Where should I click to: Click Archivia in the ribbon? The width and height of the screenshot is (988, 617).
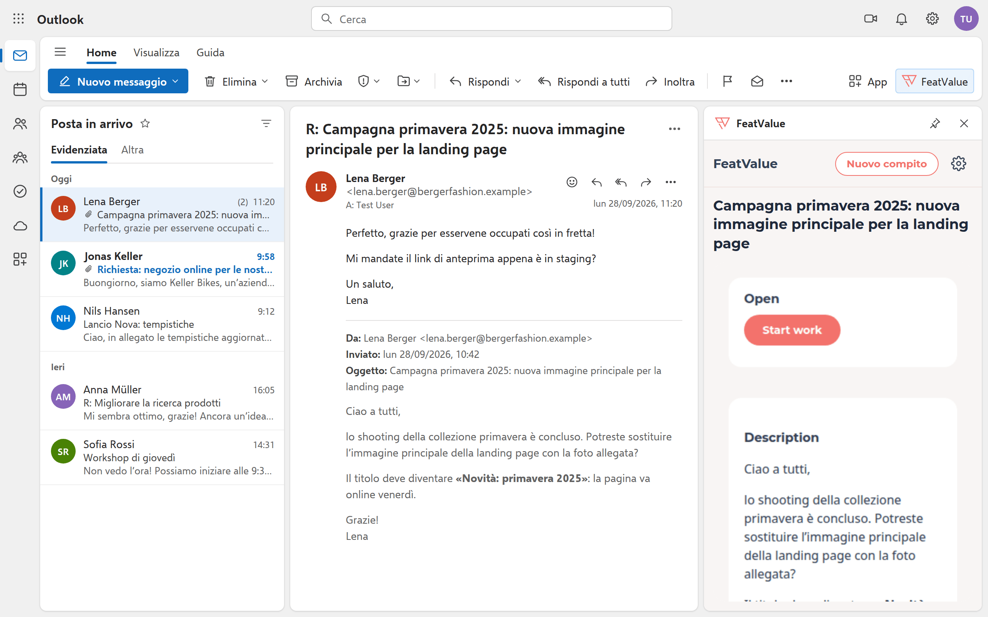tap(313, 81)
